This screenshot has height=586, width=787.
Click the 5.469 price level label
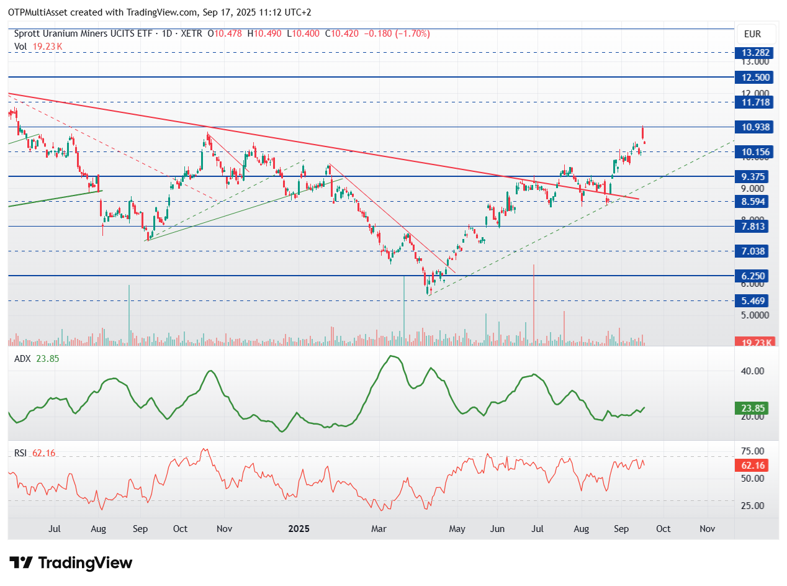click(753, 300)
